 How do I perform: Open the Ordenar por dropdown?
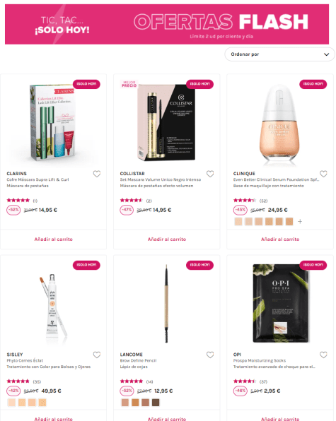279,54
